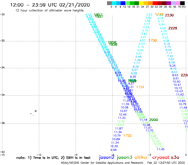Click the wave height value '10.60'
The width and height of the screenshot is (188, 165).
point(177,81)
